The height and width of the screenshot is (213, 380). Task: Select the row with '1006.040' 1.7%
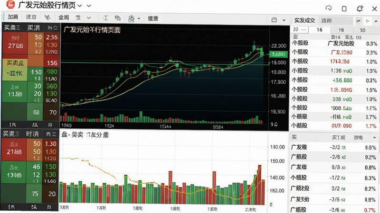[x=335, y=108]
